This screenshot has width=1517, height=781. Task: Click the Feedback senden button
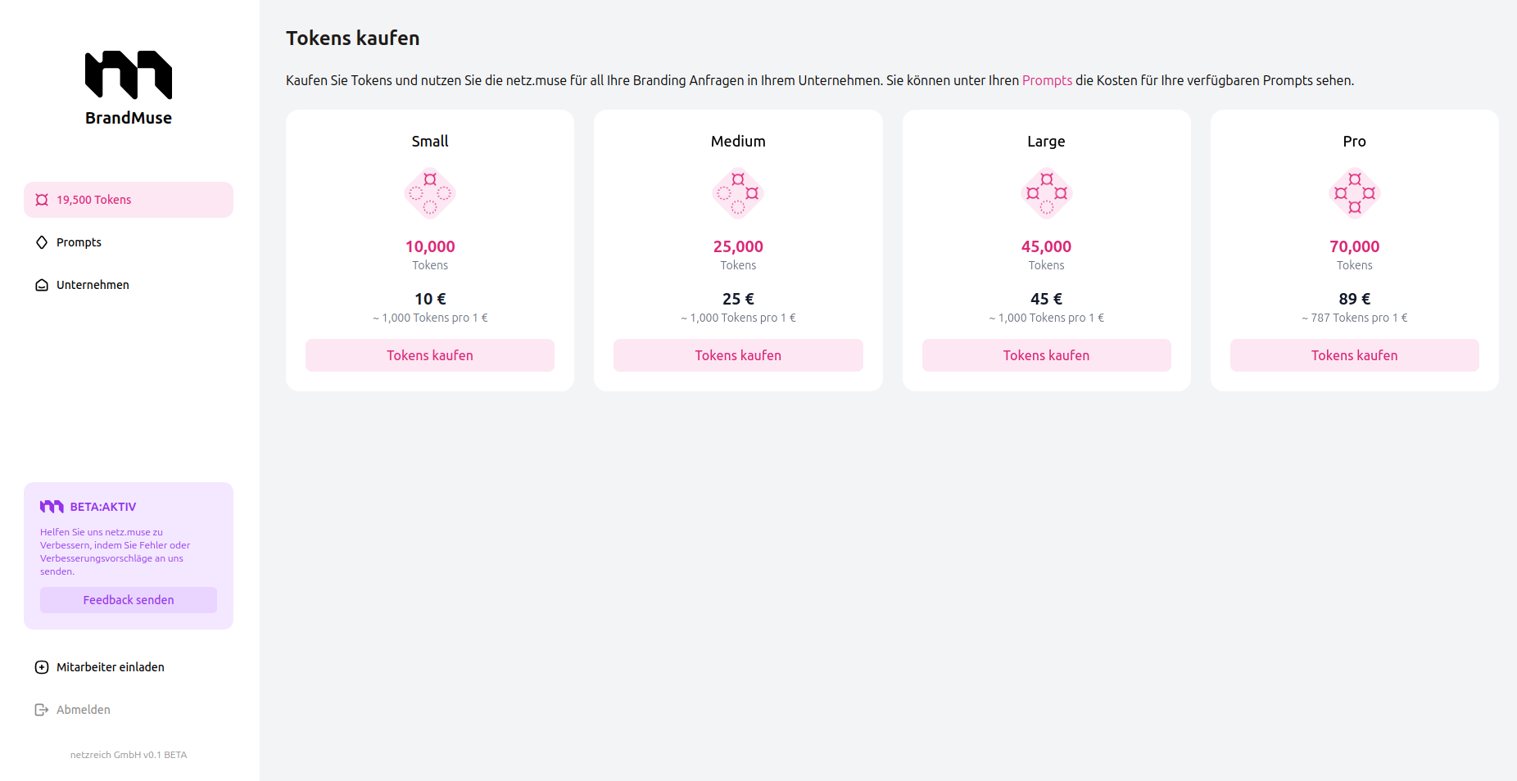tap(129, 600)
